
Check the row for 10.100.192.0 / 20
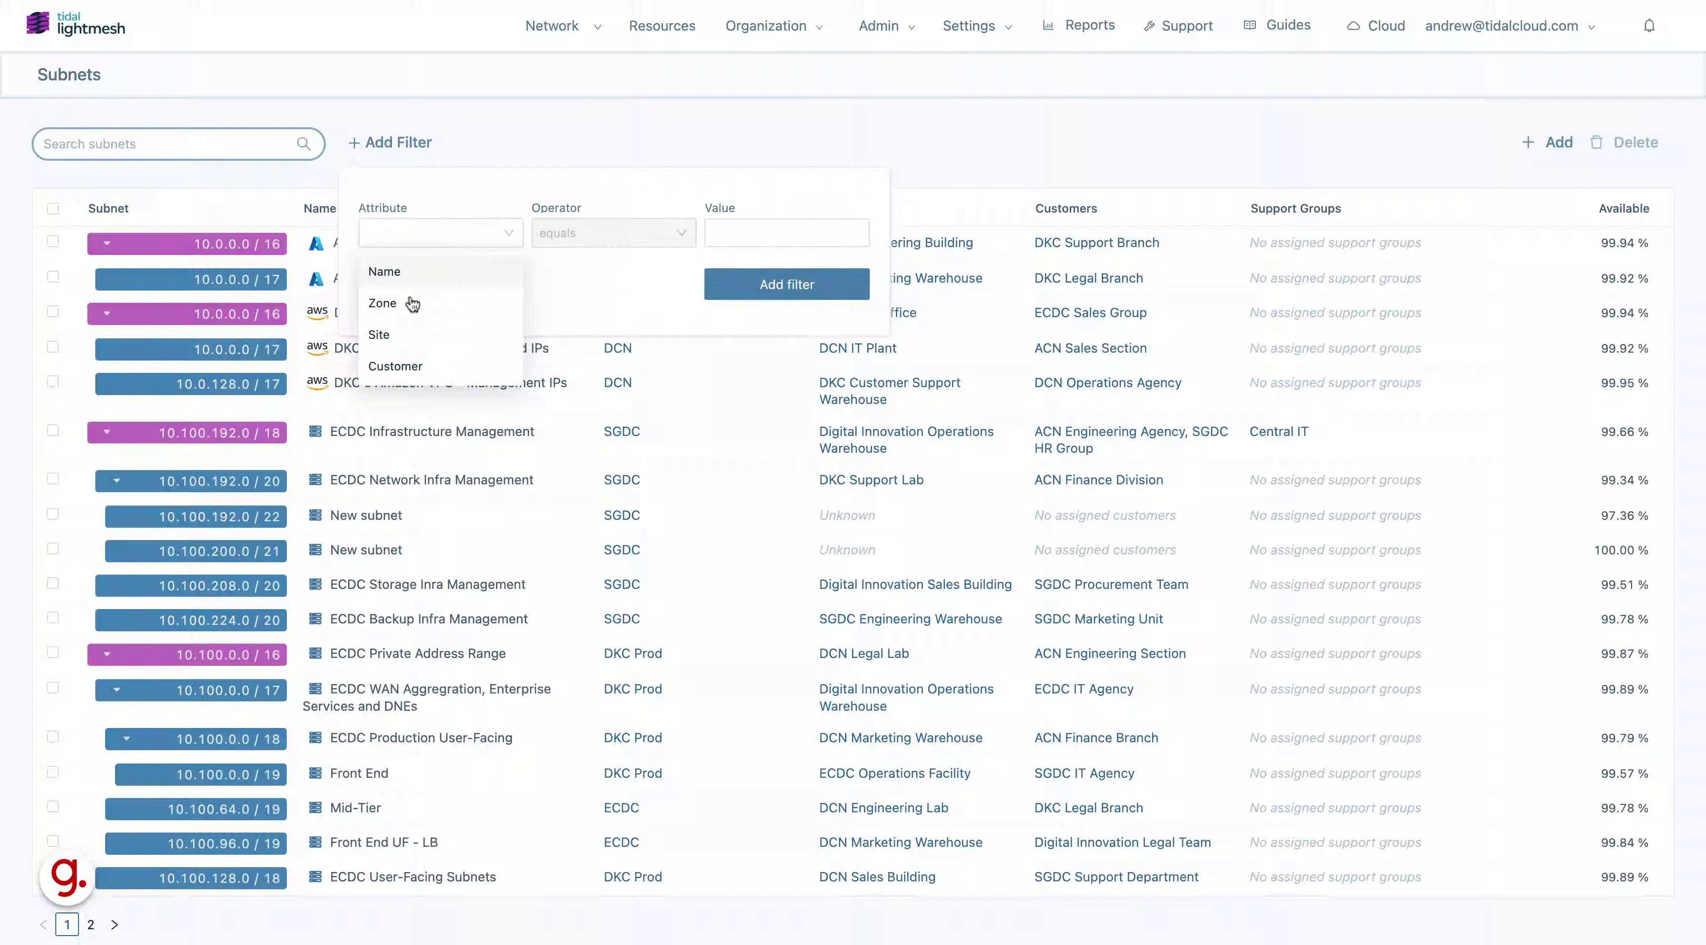pyautogui.click(x=53, y=478)
